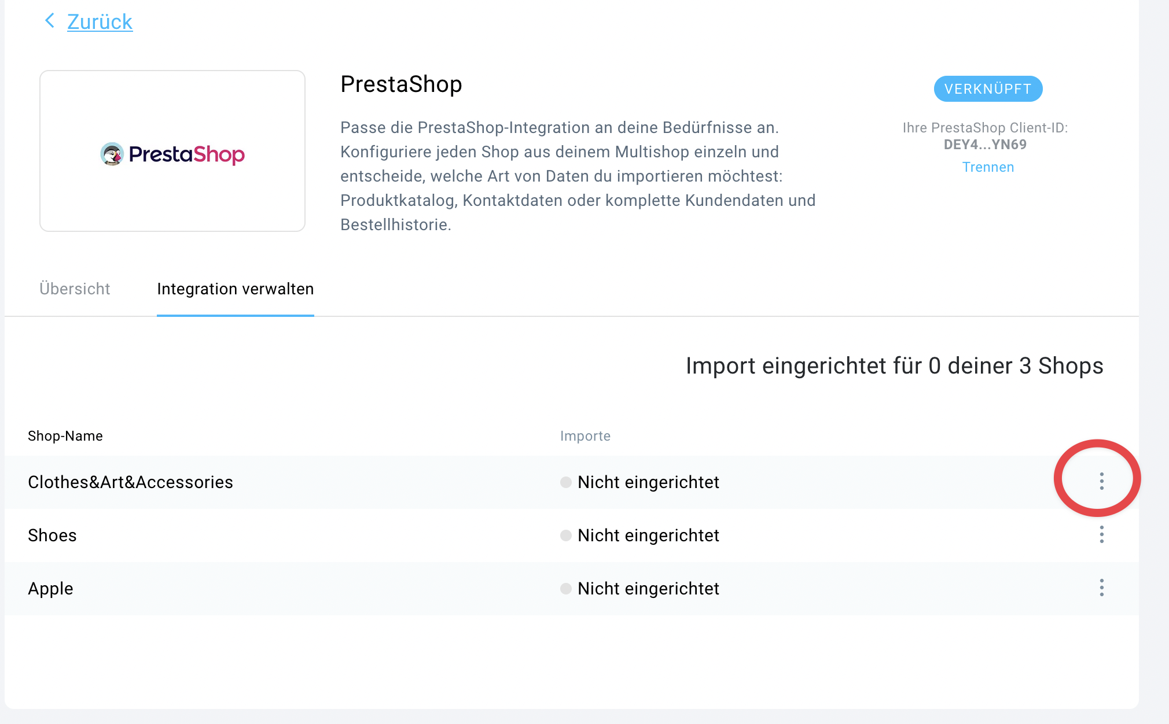Click the back chevron arrow icon
1169x724 pixels.
pos(50,21)
